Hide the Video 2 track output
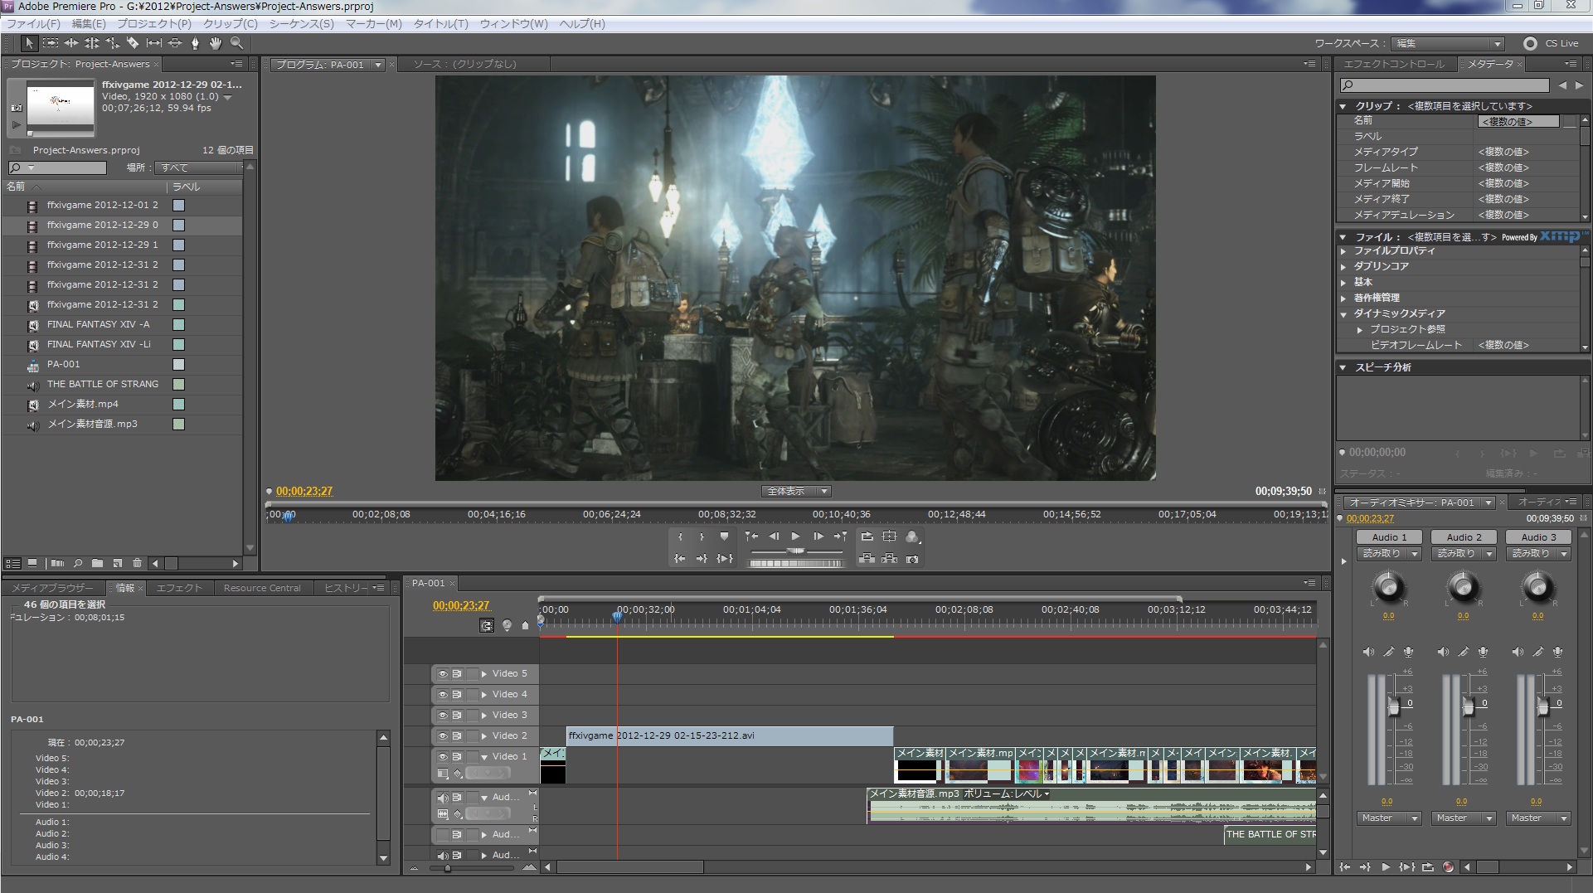The image size is (1593, 893). (x=443, y=736)
